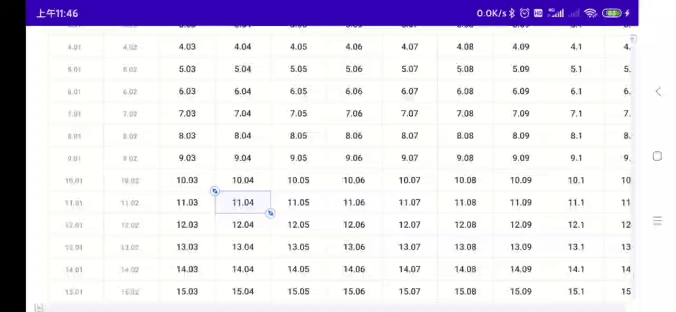This screenshot has width=676, height=312.
Task: Tap the first cellular signal bars icon
Action: coord(556,13)
